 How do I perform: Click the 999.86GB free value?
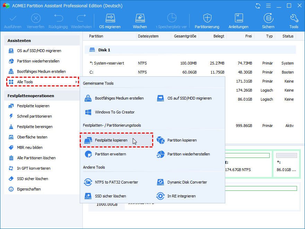244,126
